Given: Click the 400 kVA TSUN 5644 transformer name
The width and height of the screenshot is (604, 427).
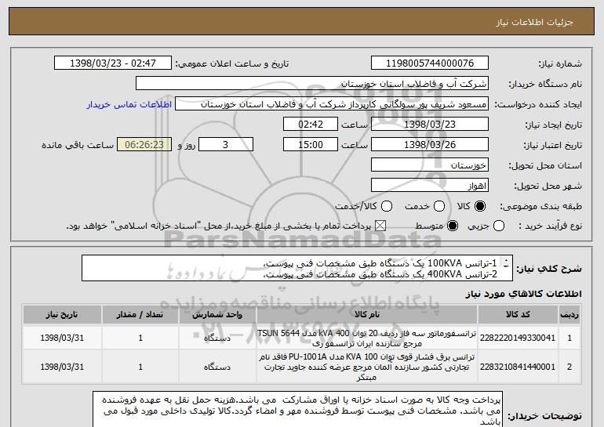Looking at the screenshot, I should [367, 338].
